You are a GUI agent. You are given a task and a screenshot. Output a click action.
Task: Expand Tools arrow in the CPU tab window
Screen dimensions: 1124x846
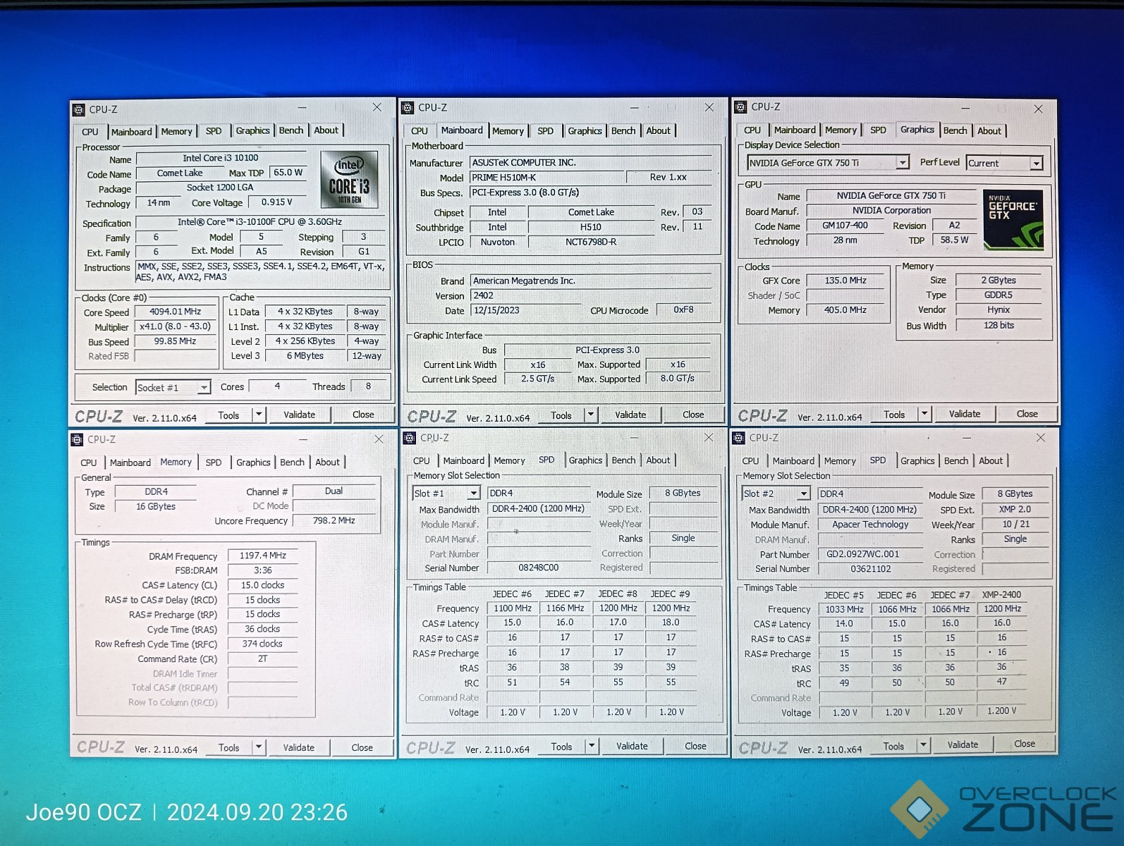259,415
